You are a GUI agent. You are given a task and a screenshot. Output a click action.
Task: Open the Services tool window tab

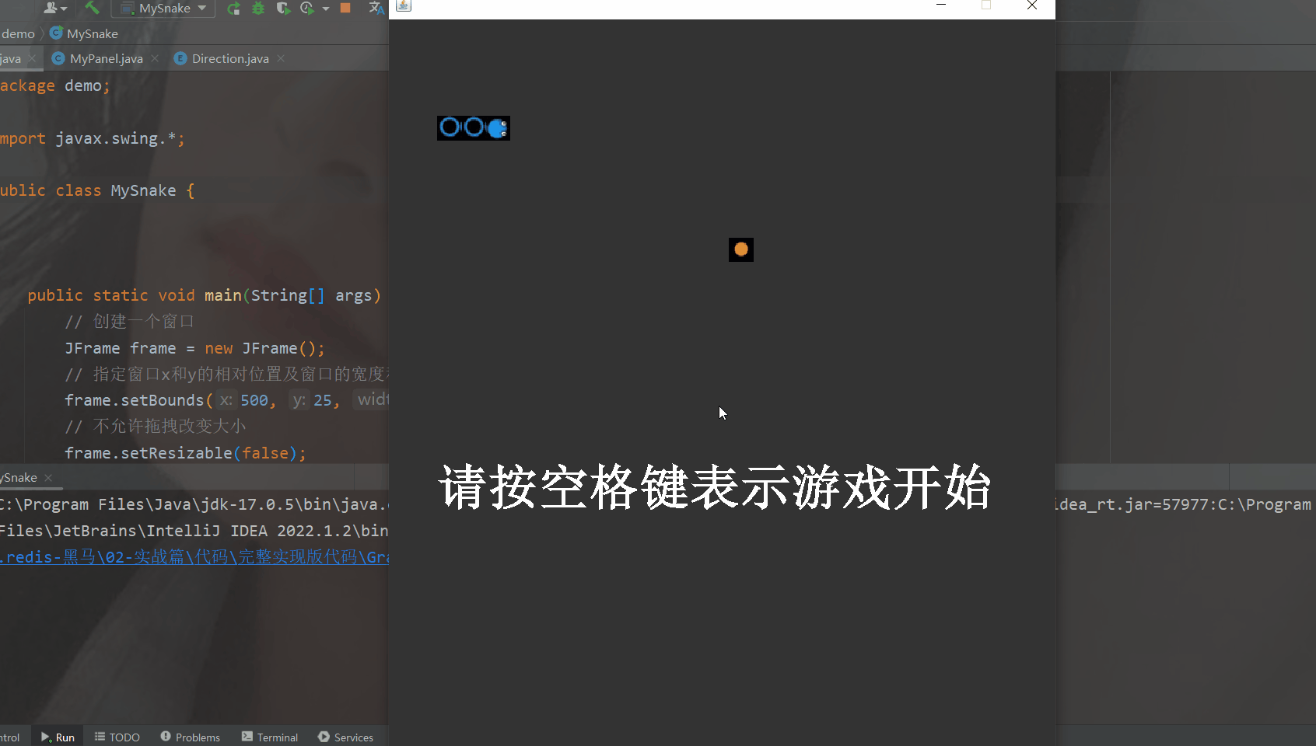tap(346, 737)
